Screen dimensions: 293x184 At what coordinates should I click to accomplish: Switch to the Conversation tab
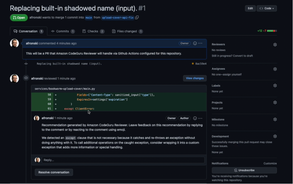pos(28,31)
